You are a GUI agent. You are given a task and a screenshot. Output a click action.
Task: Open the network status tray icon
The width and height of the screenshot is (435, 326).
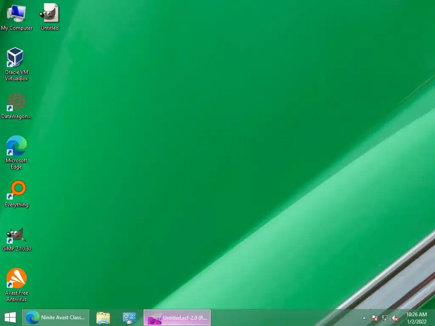(x=385, y=318)
